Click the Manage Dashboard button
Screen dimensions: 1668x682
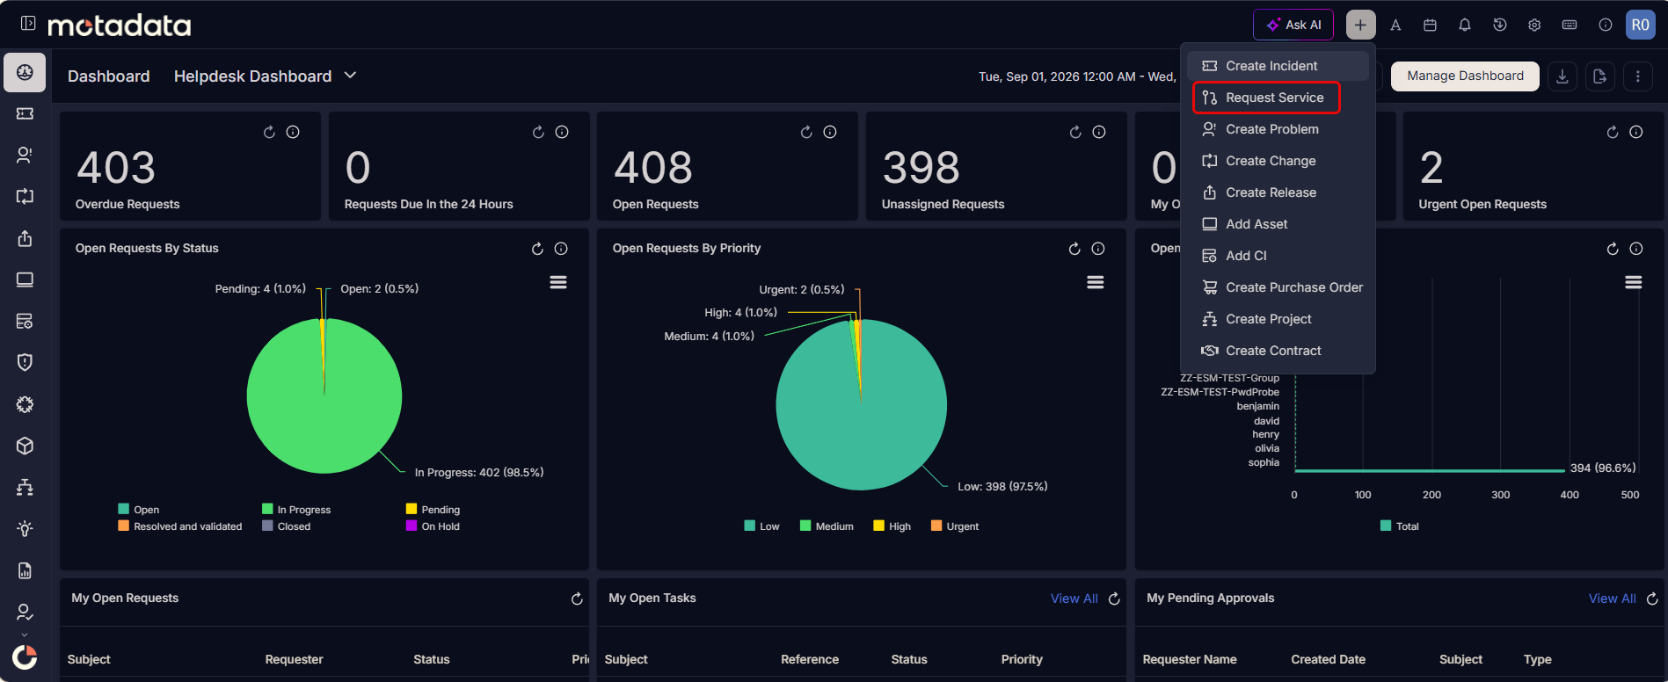[1465, 76]
